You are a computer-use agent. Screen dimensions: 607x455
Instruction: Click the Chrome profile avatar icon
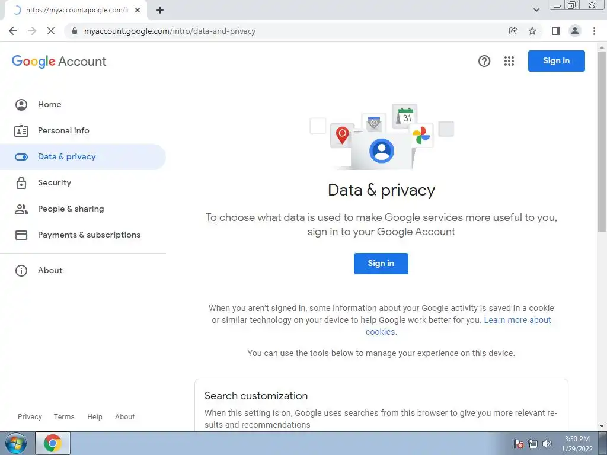pos(575,31)
